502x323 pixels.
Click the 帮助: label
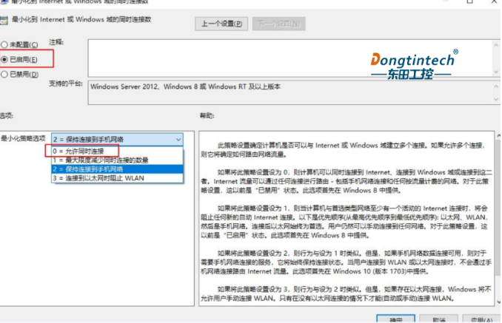tap(207, 115)
